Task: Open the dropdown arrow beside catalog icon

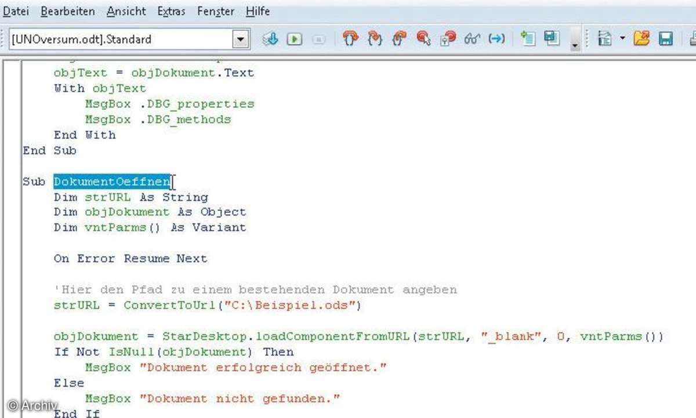Action: tap(622, 39)
